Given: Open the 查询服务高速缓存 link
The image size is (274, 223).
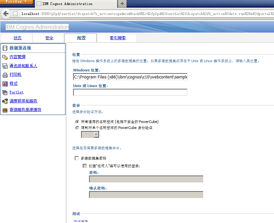Looking at the screenshot, I should coord(25,110).
